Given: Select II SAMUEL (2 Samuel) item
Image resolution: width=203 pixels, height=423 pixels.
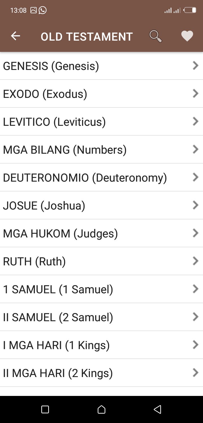Looking at the screenshot, I should coord(58,317).
